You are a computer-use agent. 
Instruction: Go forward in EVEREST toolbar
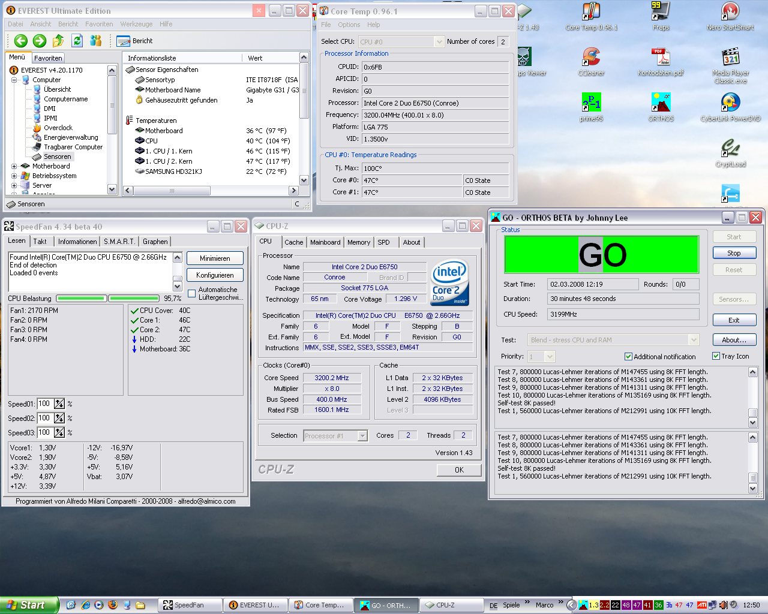click(40, 41)
